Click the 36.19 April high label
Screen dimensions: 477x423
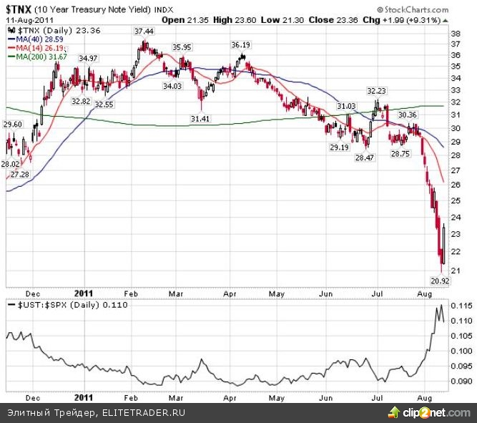pos(241,44)
